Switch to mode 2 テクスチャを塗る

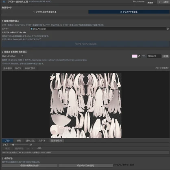(129, 12)
